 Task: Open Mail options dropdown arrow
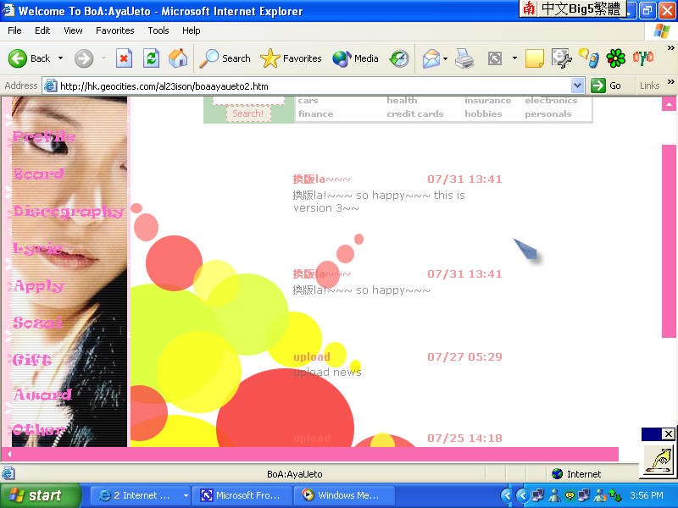(446, 58)
